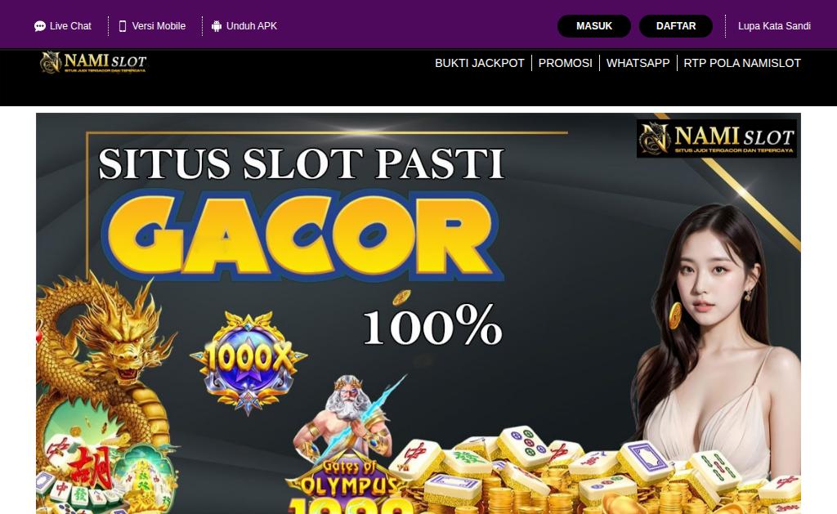837x514 pixels.
Task: Switch to Versi Mobile
Action: [159, 26]
